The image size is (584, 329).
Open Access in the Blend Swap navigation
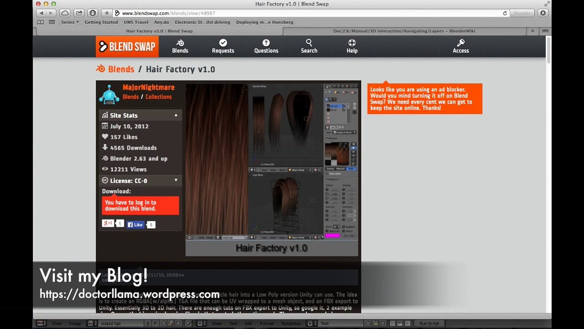(461, 46)
